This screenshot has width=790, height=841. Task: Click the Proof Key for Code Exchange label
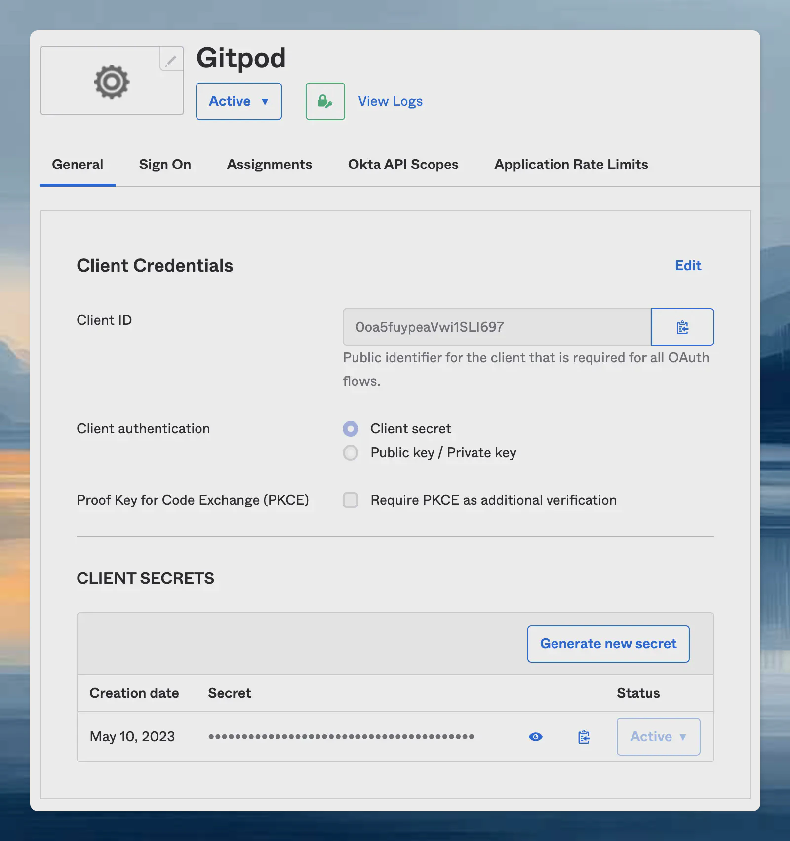(x=193, y=500)
